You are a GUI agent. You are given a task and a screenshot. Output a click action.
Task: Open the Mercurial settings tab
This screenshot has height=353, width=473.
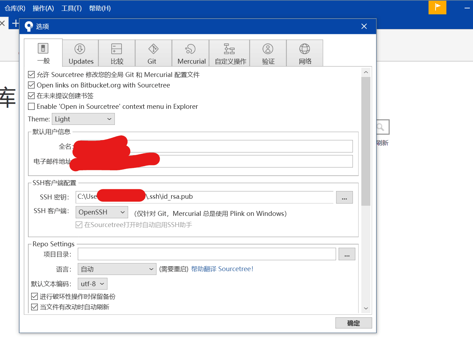pyautogui.click(x=190, y=53)
